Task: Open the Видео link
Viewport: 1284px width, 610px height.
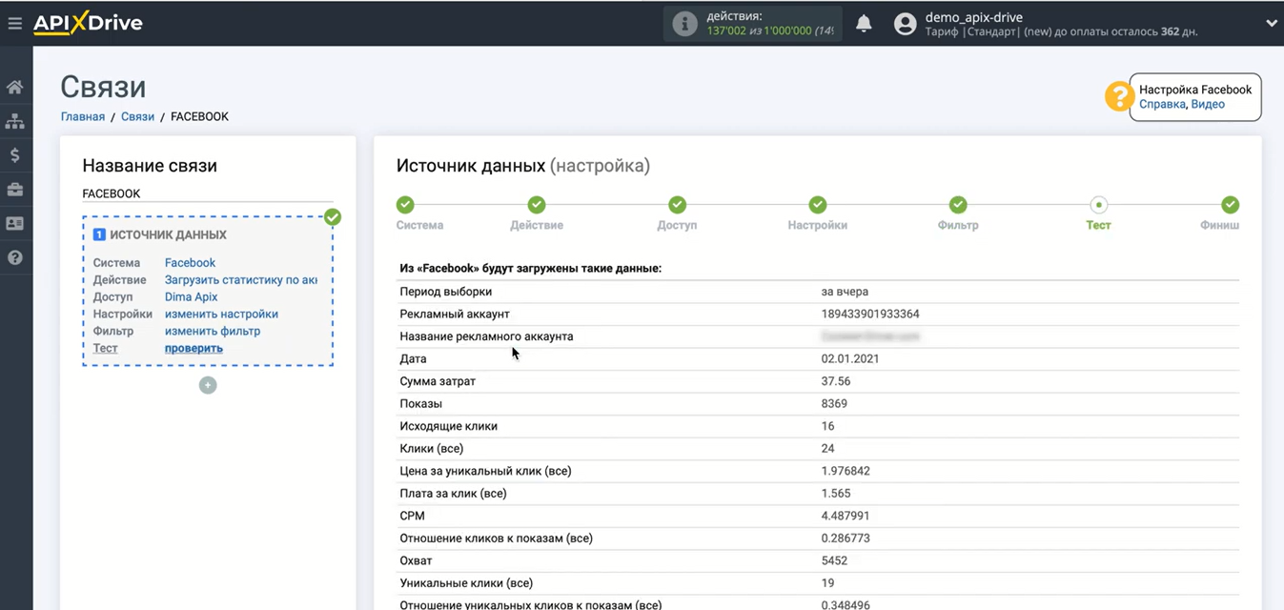Action: [1208, 105]
